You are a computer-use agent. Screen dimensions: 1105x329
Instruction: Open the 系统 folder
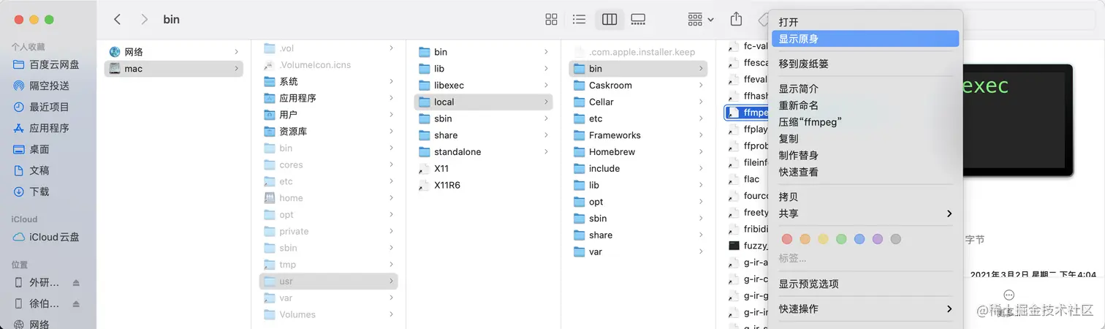[x=328, y=81]
